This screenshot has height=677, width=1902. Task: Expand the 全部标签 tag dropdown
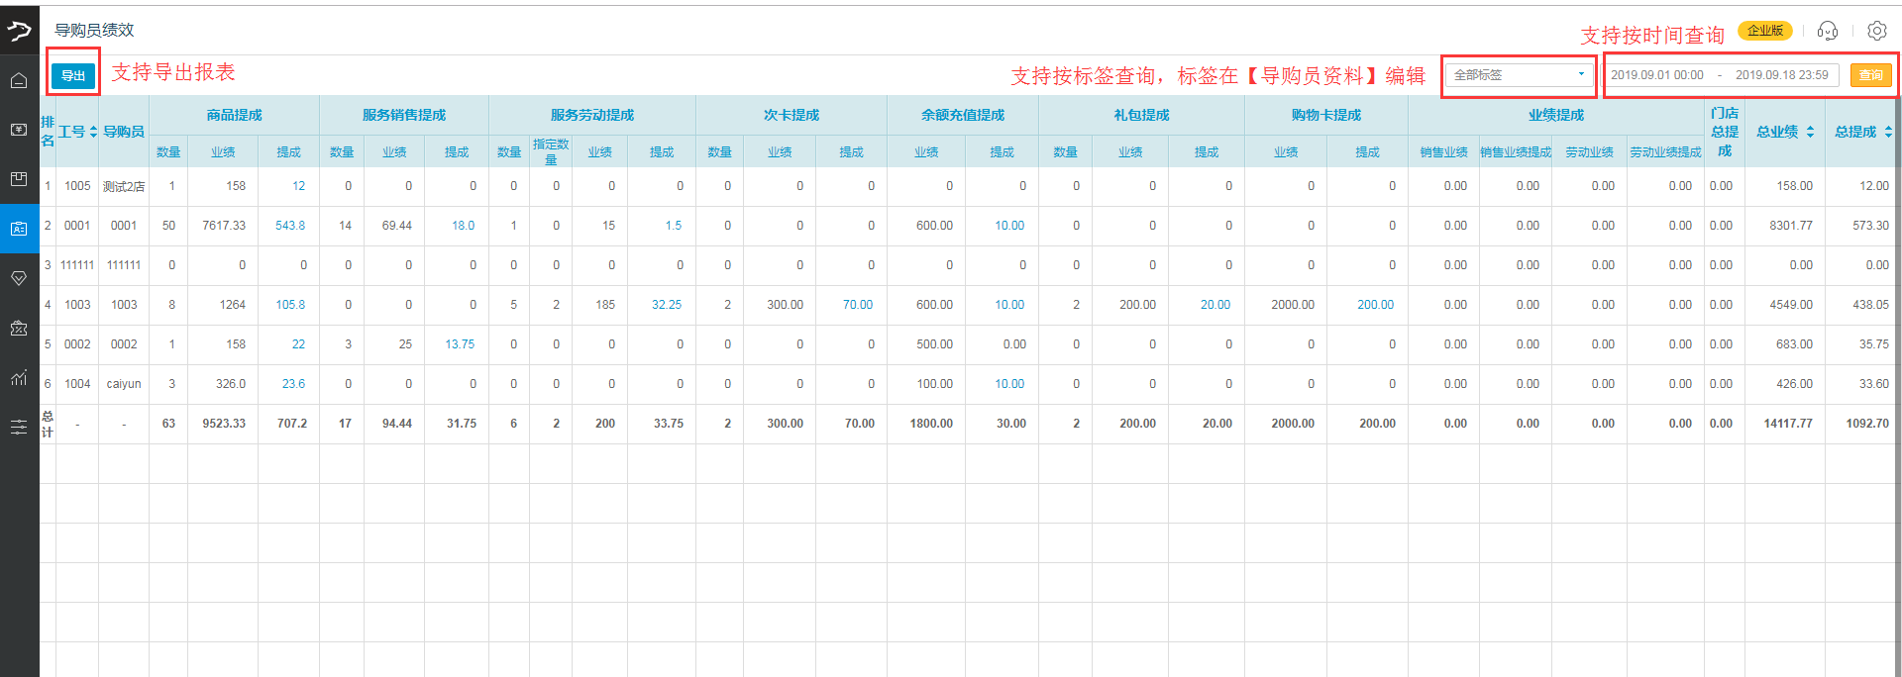(x=1519, y=75)
